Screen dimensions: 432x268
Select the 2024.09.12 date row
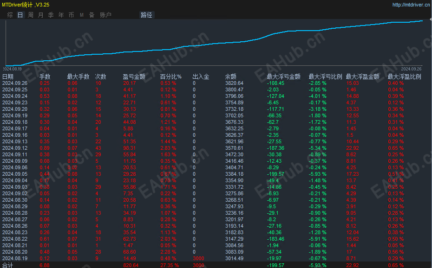coord(15,148)
